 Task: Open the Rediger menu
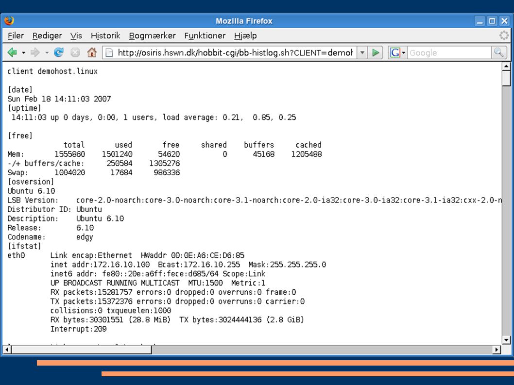click(47, 36)
